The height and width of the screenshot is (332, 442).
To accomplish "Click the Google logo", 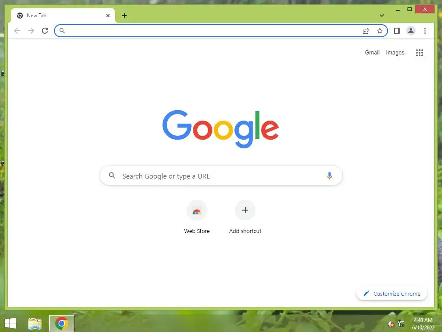I will 221,129.
